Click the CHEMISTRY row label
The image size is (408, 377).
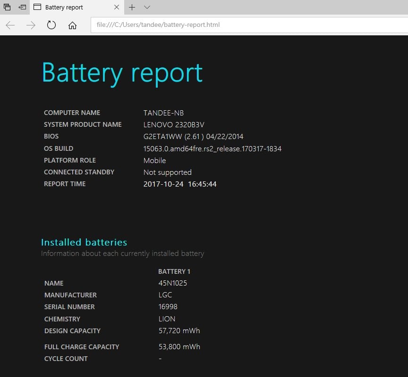click(x=62, y=319)
